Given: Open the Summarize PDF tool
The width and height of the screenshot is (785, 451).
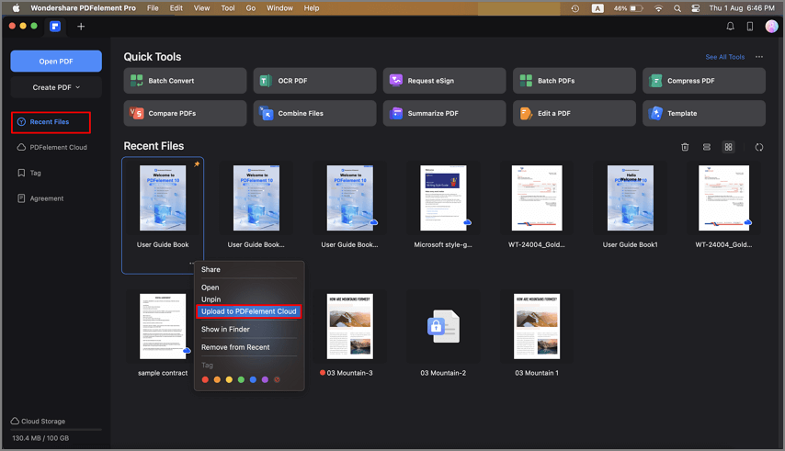Looking at the screenshot, I should (x=444, y=114).
